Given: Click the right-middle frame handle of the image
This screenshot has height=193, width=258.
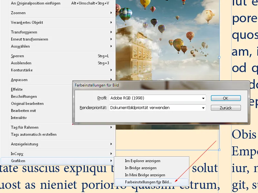Looking at the screenshot, I should [x=219, y=57].
